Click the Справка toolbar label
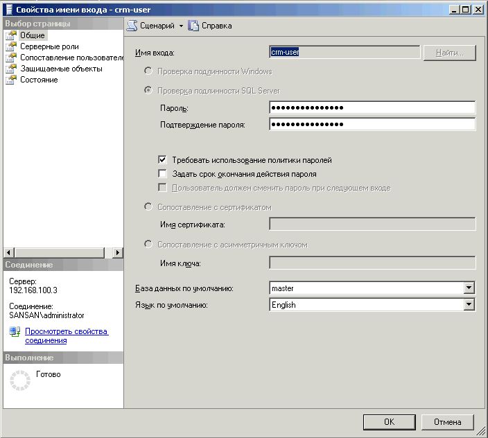 [x=216, y=26]
